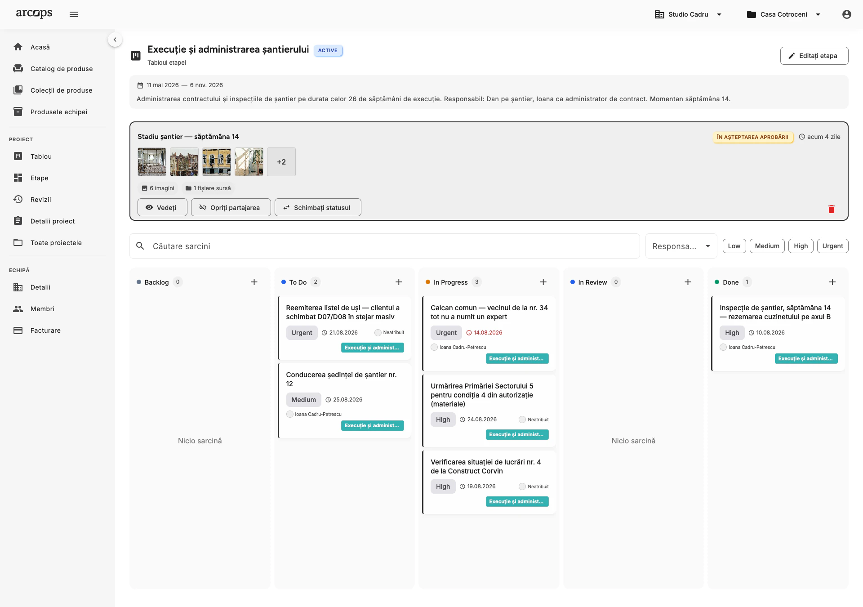The height and width of the screenshot is (607, 863).
Task: Click the stage tag on the Calcan comun card
Action: click(x=517, y=358)
